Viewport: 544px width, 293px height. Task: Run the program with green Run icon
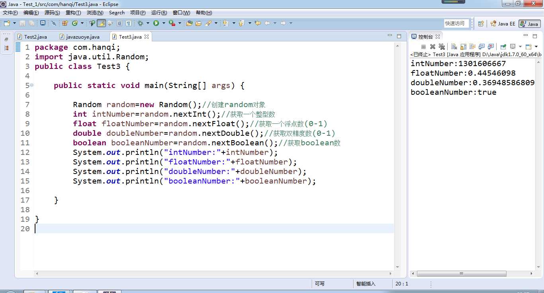click(156, 23)
